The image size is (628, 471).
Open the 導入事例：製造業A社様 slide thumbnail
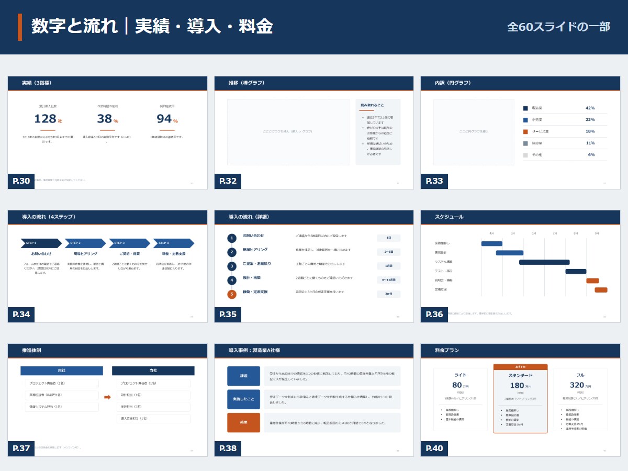coord(314,400)
